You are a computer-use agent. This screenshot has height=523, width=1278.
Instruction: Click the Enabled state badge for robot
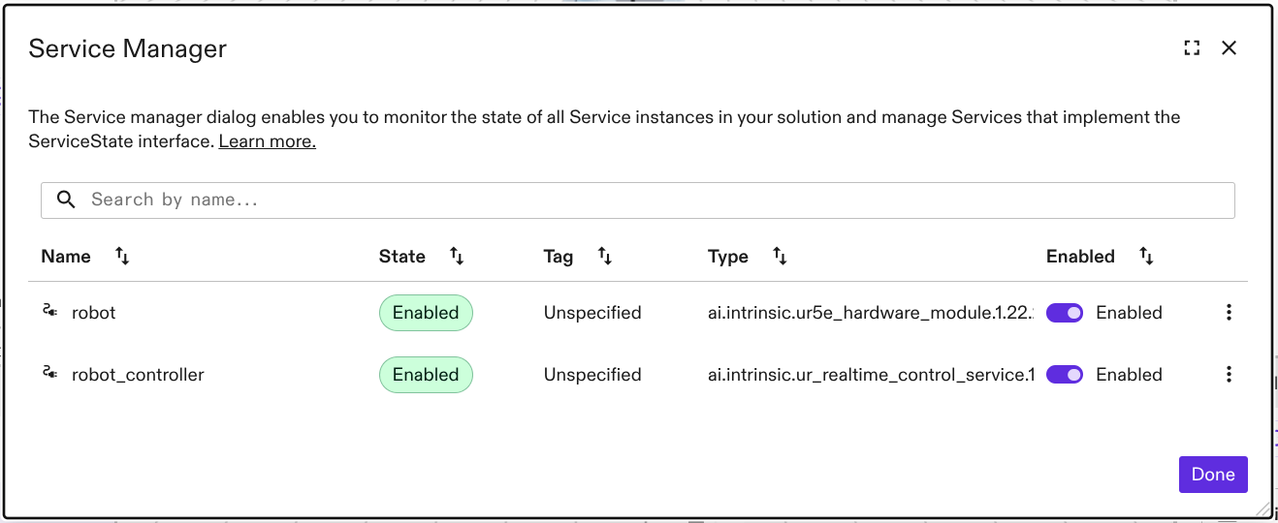click(426, 313)
